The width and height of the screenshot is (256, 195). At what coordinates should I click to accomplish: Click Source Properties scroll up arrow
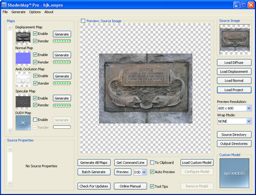coord(10,149)
